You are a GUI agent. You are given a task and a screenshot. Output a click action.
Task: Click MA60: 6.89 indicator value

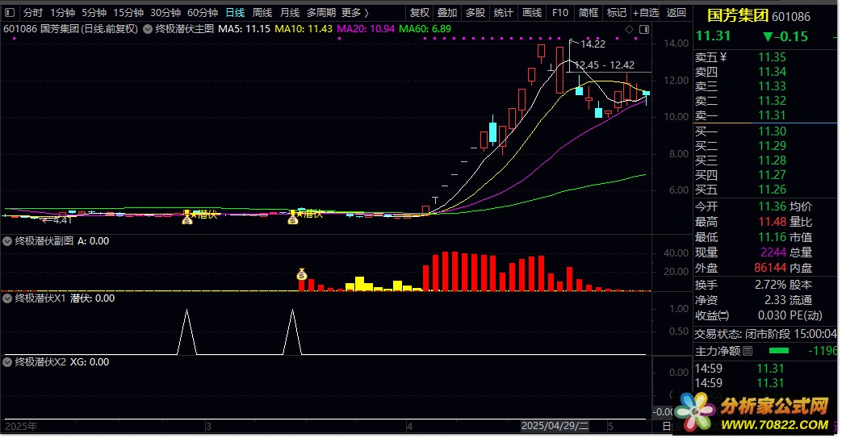click(425, 29)
